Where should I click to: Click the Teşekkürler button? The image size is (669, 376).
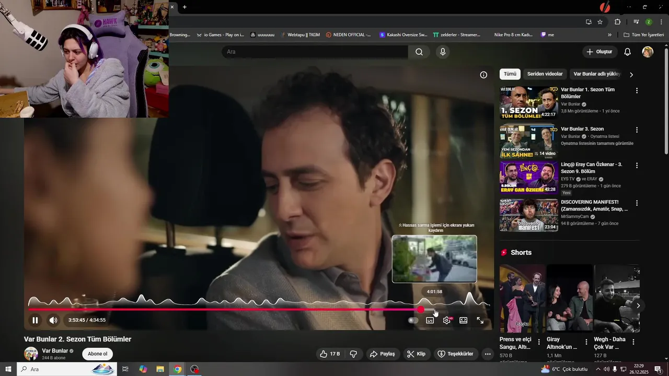point(455,354)
